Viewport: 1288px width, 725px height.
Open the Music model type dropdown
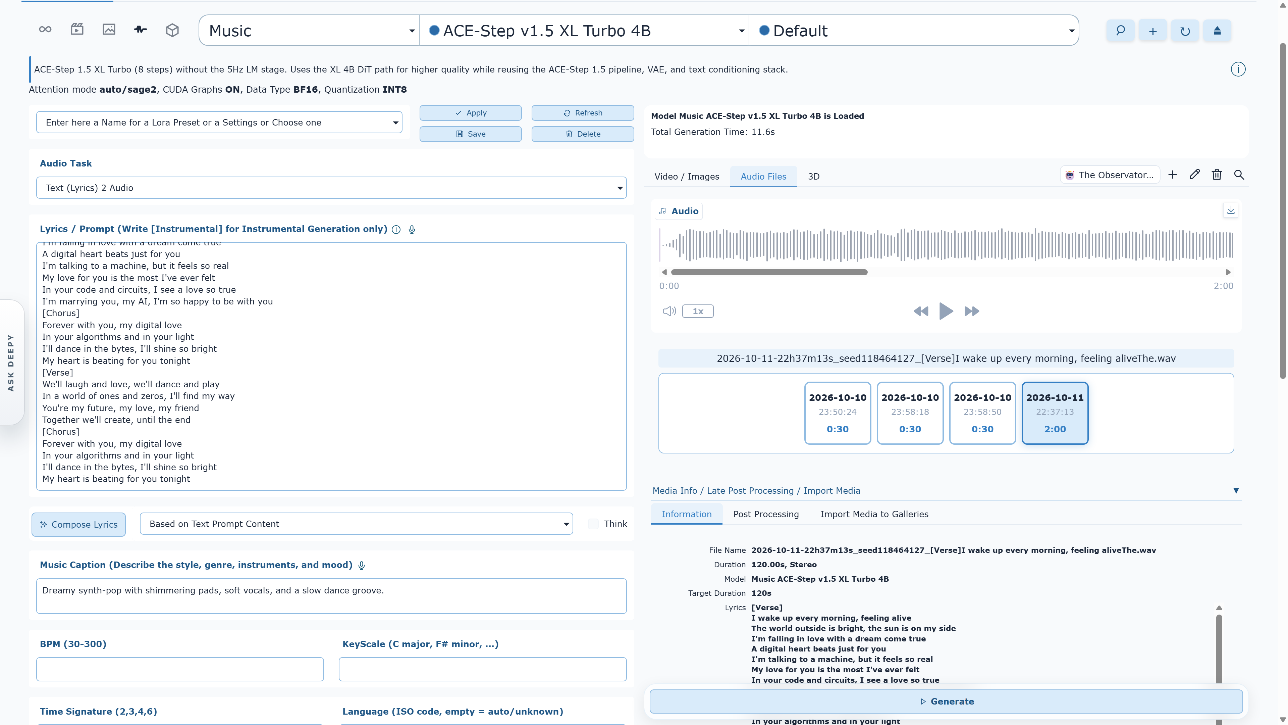click(x=309, y=31)
